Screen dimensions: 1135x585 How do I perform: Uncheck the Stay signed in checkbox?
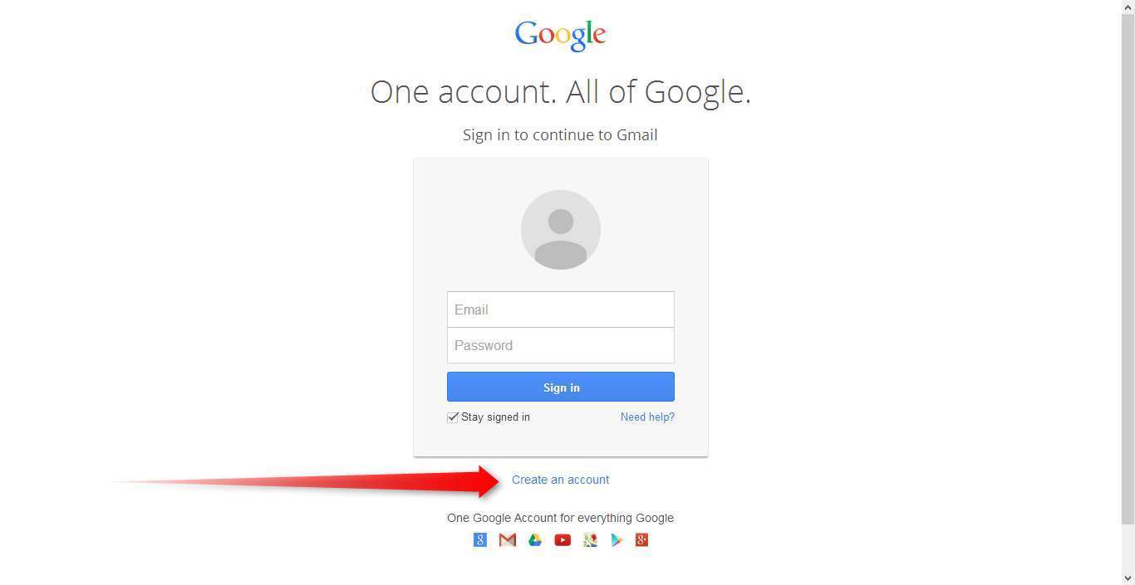point(453,417)
